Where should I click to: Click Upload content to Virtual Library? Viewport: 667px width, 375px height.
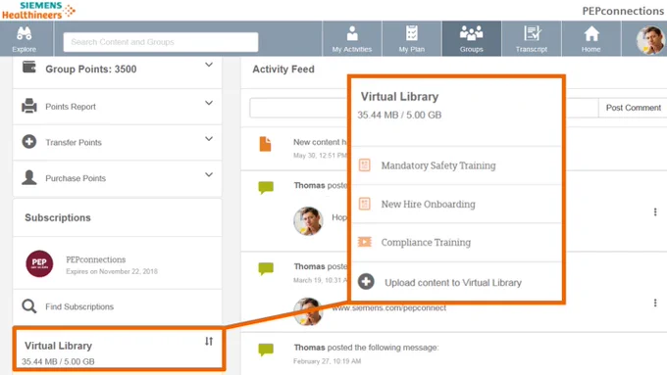point(453,282)
